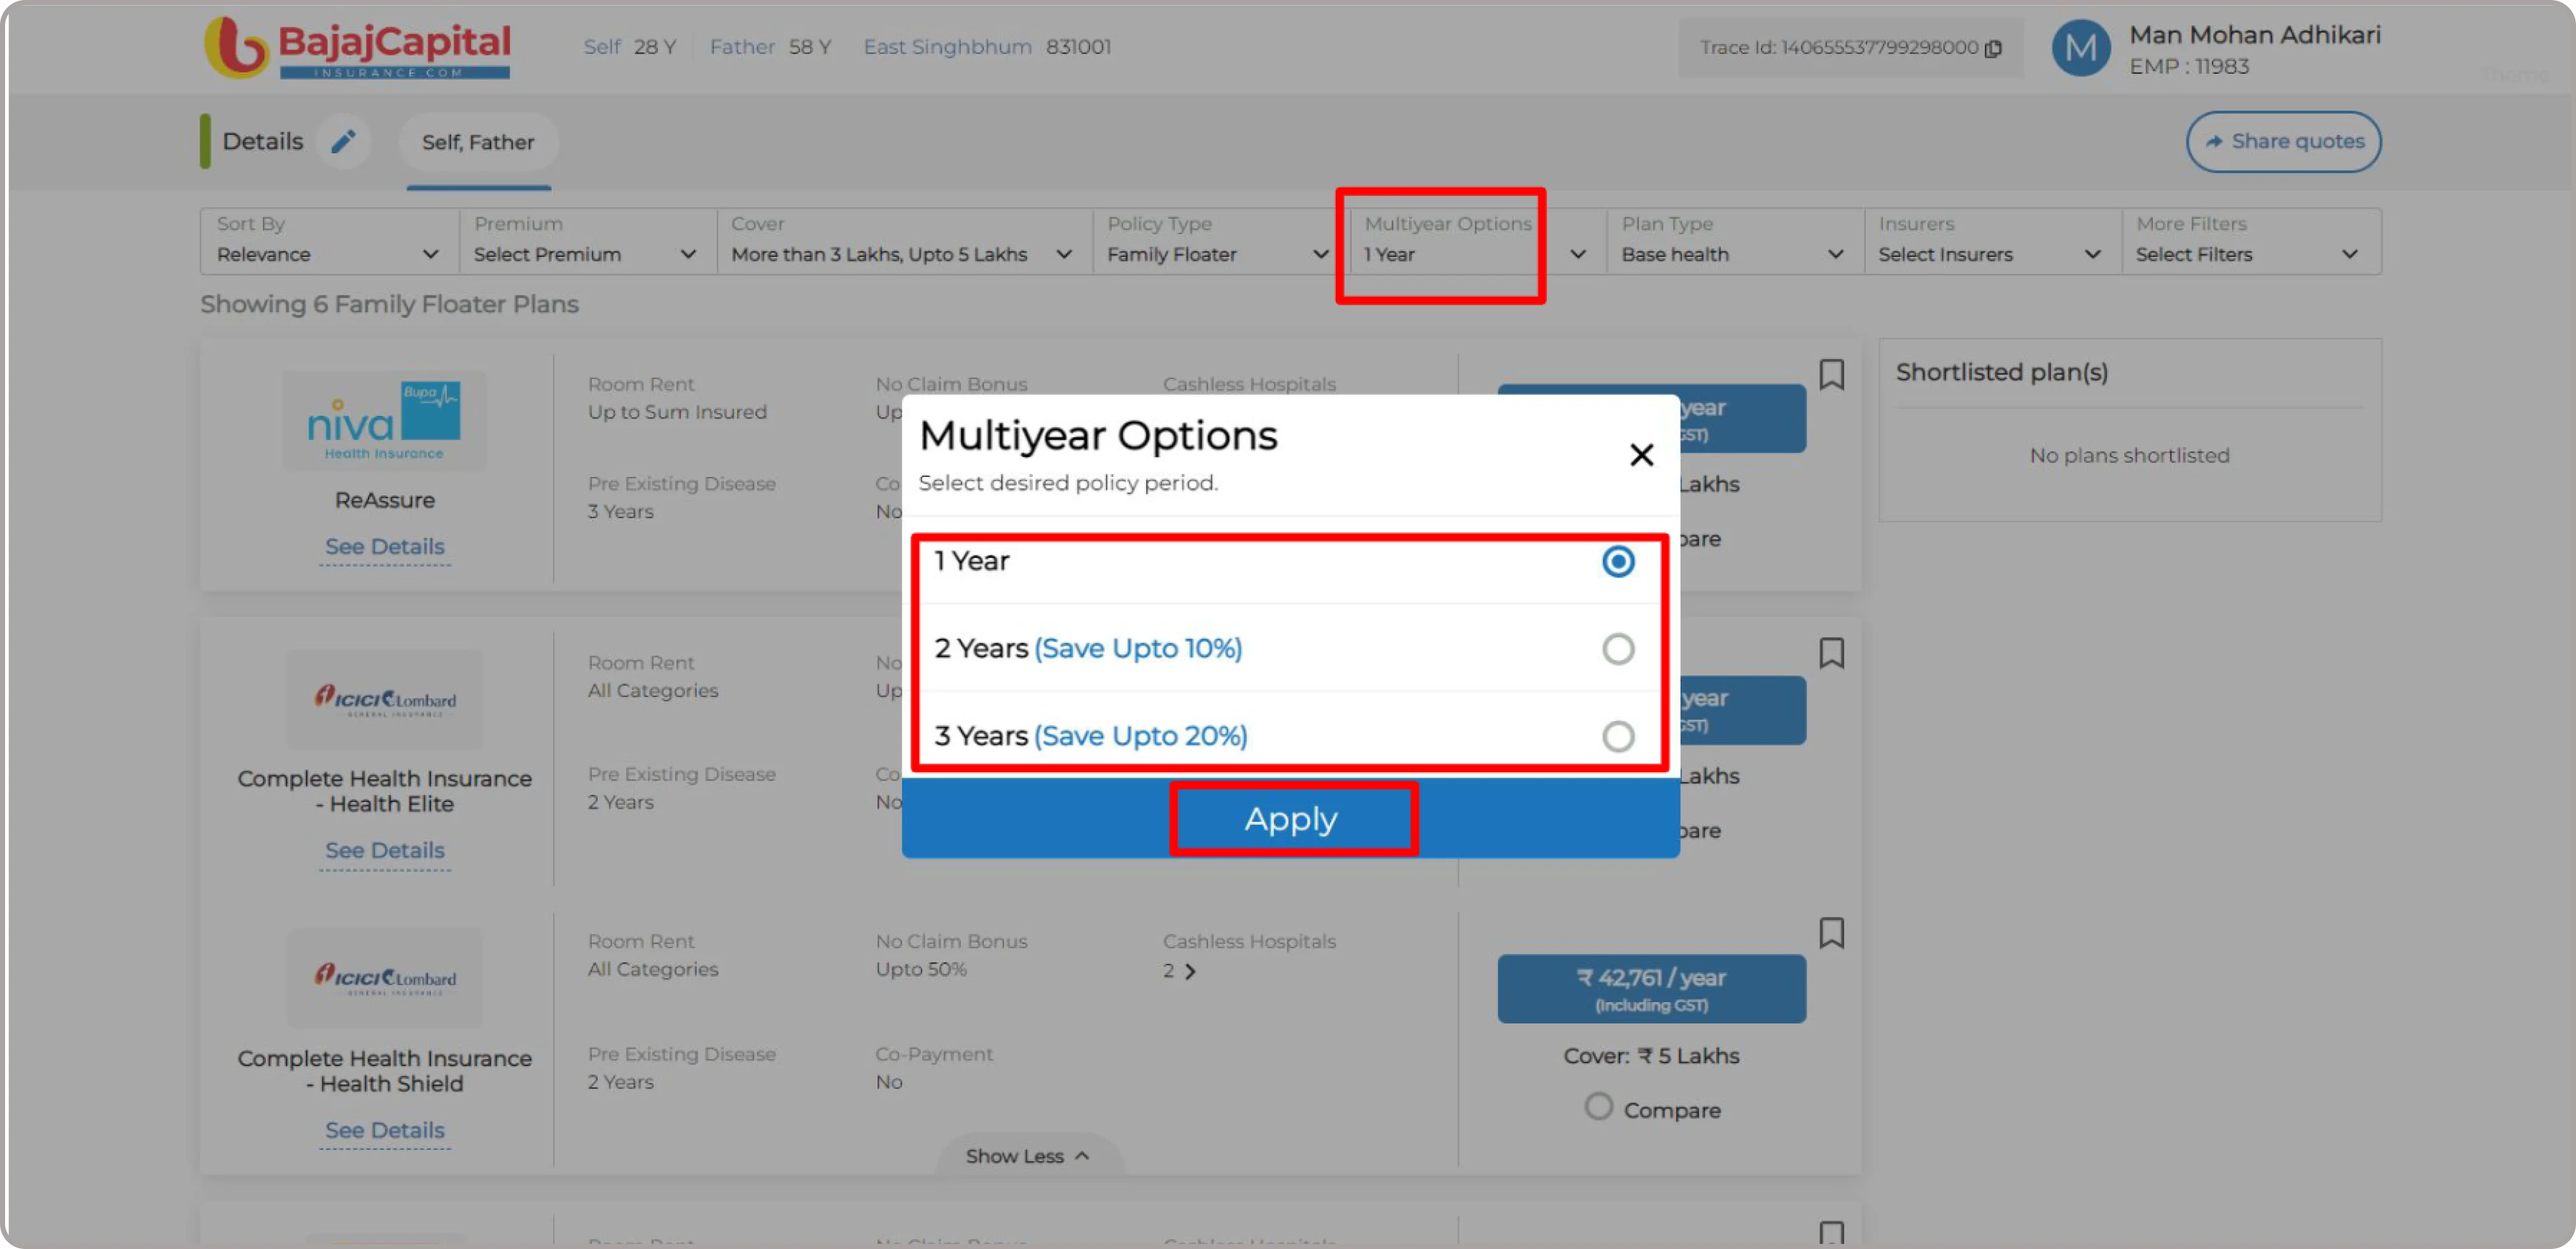Click the Details tab label
This screenshot has height=1249, width=2576.
[x=262, y=141]
